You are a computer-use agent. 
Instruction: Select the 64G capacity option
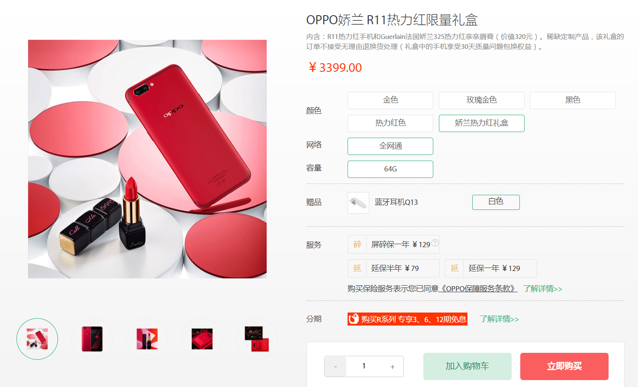[x=390, y=169]
